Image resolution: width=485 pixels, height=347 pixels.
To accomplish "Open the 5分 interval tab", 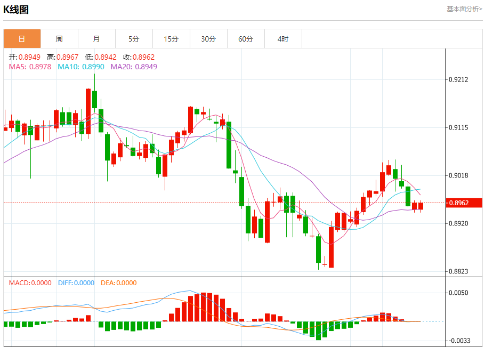I will (x=134, y=39).
